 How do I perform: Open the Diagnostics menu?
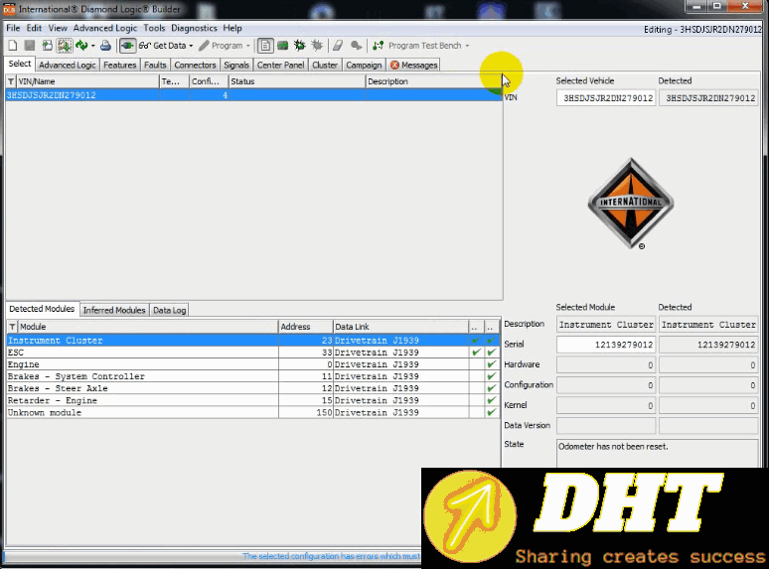click(194, 28)
